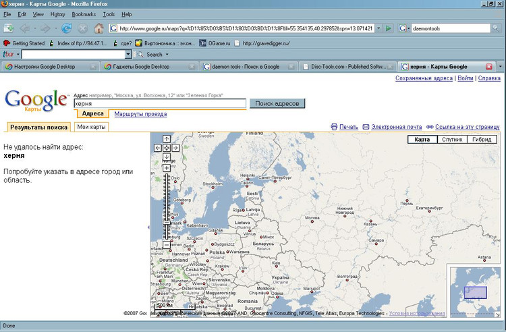Open the tbar Search options arrow
Viewport: 506px width, 332px height.
(167, 55)
